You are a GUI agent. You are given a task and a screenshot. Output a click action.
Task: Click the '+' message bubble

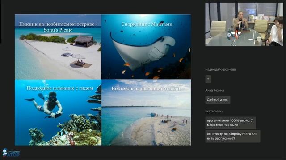pos(208,79)
